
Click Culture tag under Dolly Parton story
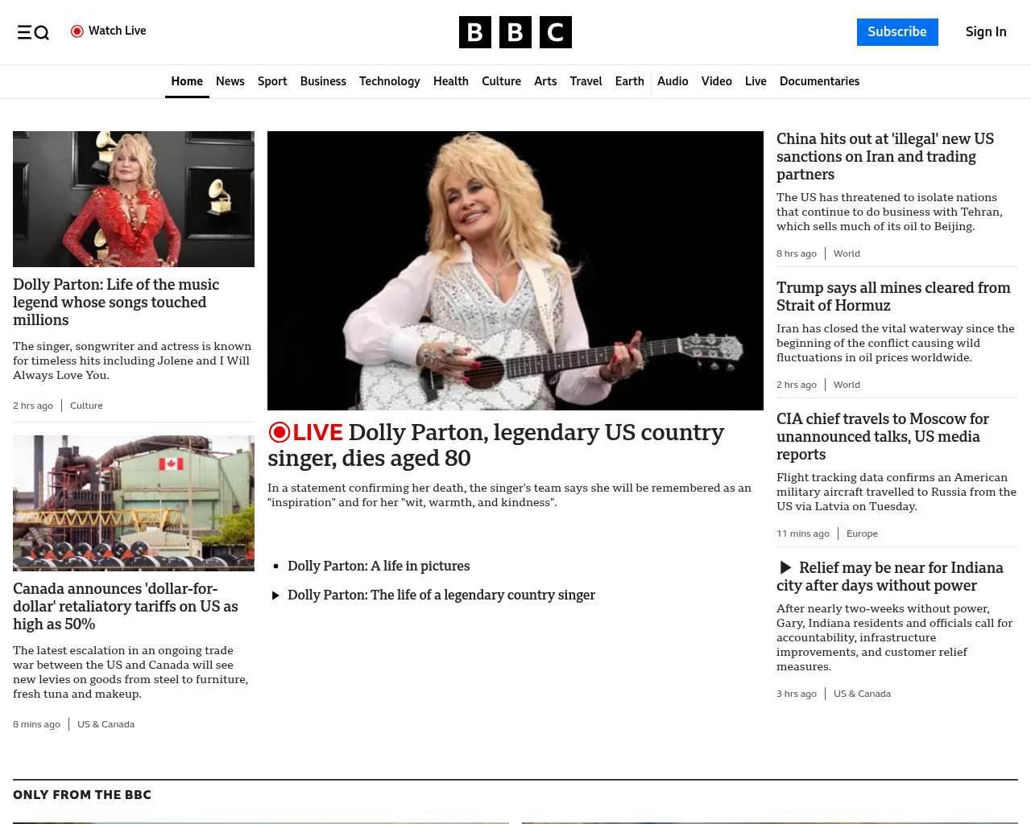(x=86, y=406)
